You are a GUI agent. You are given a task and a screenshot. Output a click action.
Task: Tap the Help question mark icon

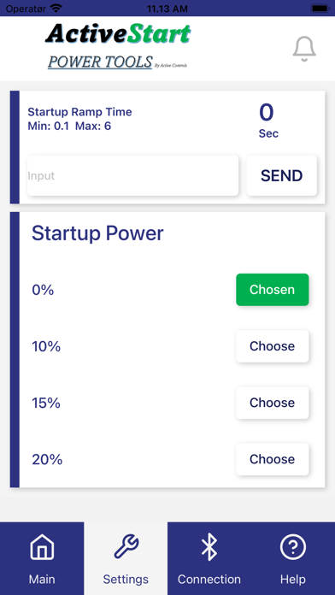pyautogui.click(x=292, y=548)
